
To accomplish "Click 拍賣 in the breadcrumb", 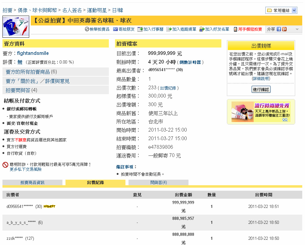I will point(7,10).
